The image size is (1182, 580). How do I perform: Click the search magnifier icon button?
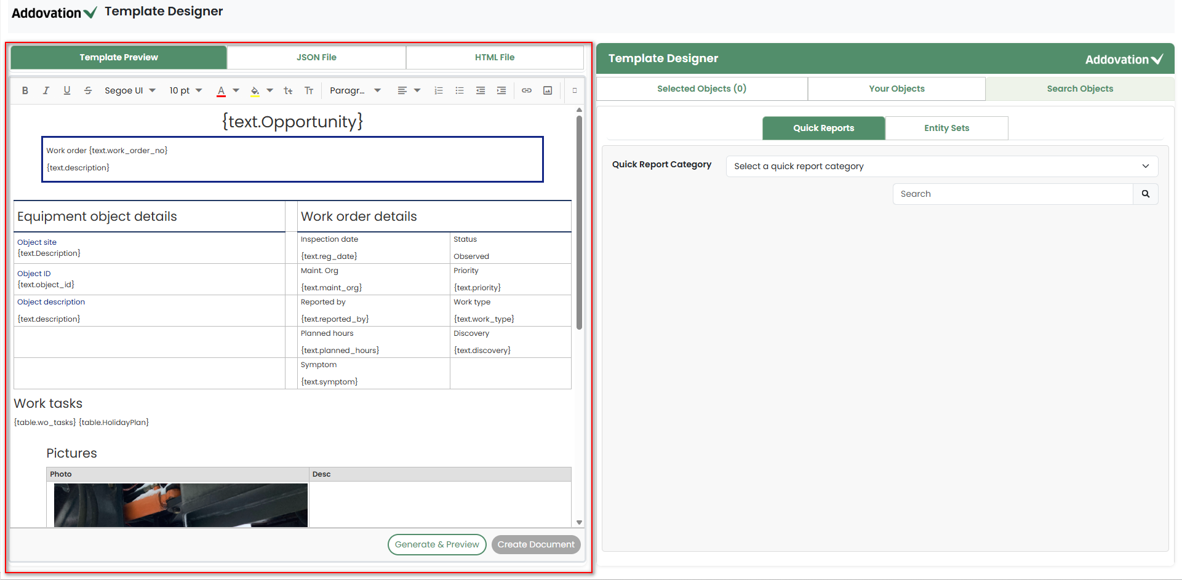click(1146, 194)
